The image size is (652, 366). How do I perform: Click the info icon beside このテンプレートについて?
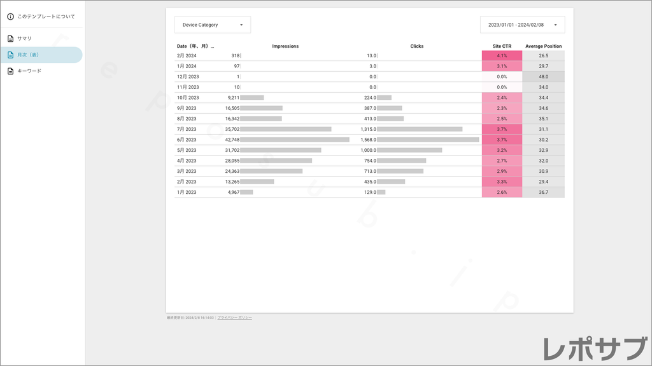tap(10, 17)
